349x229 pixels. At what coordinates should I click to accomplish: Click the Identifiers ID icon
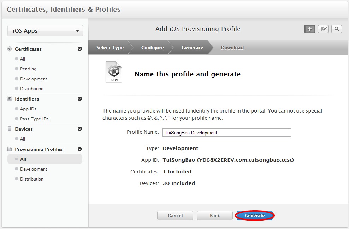(10, 99)
